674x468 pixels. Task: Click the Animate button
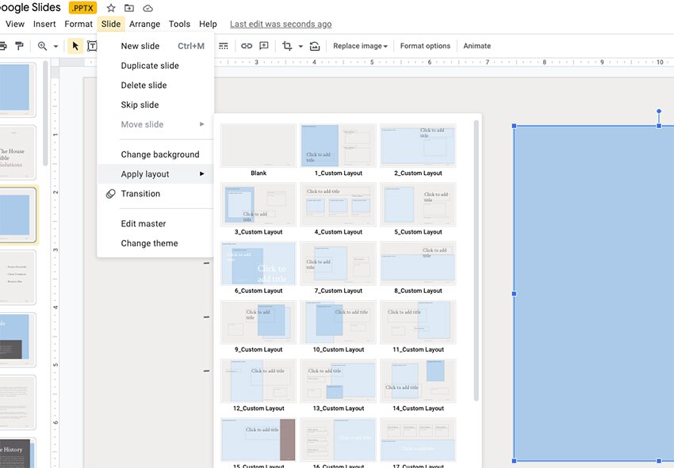pos(477,46)
